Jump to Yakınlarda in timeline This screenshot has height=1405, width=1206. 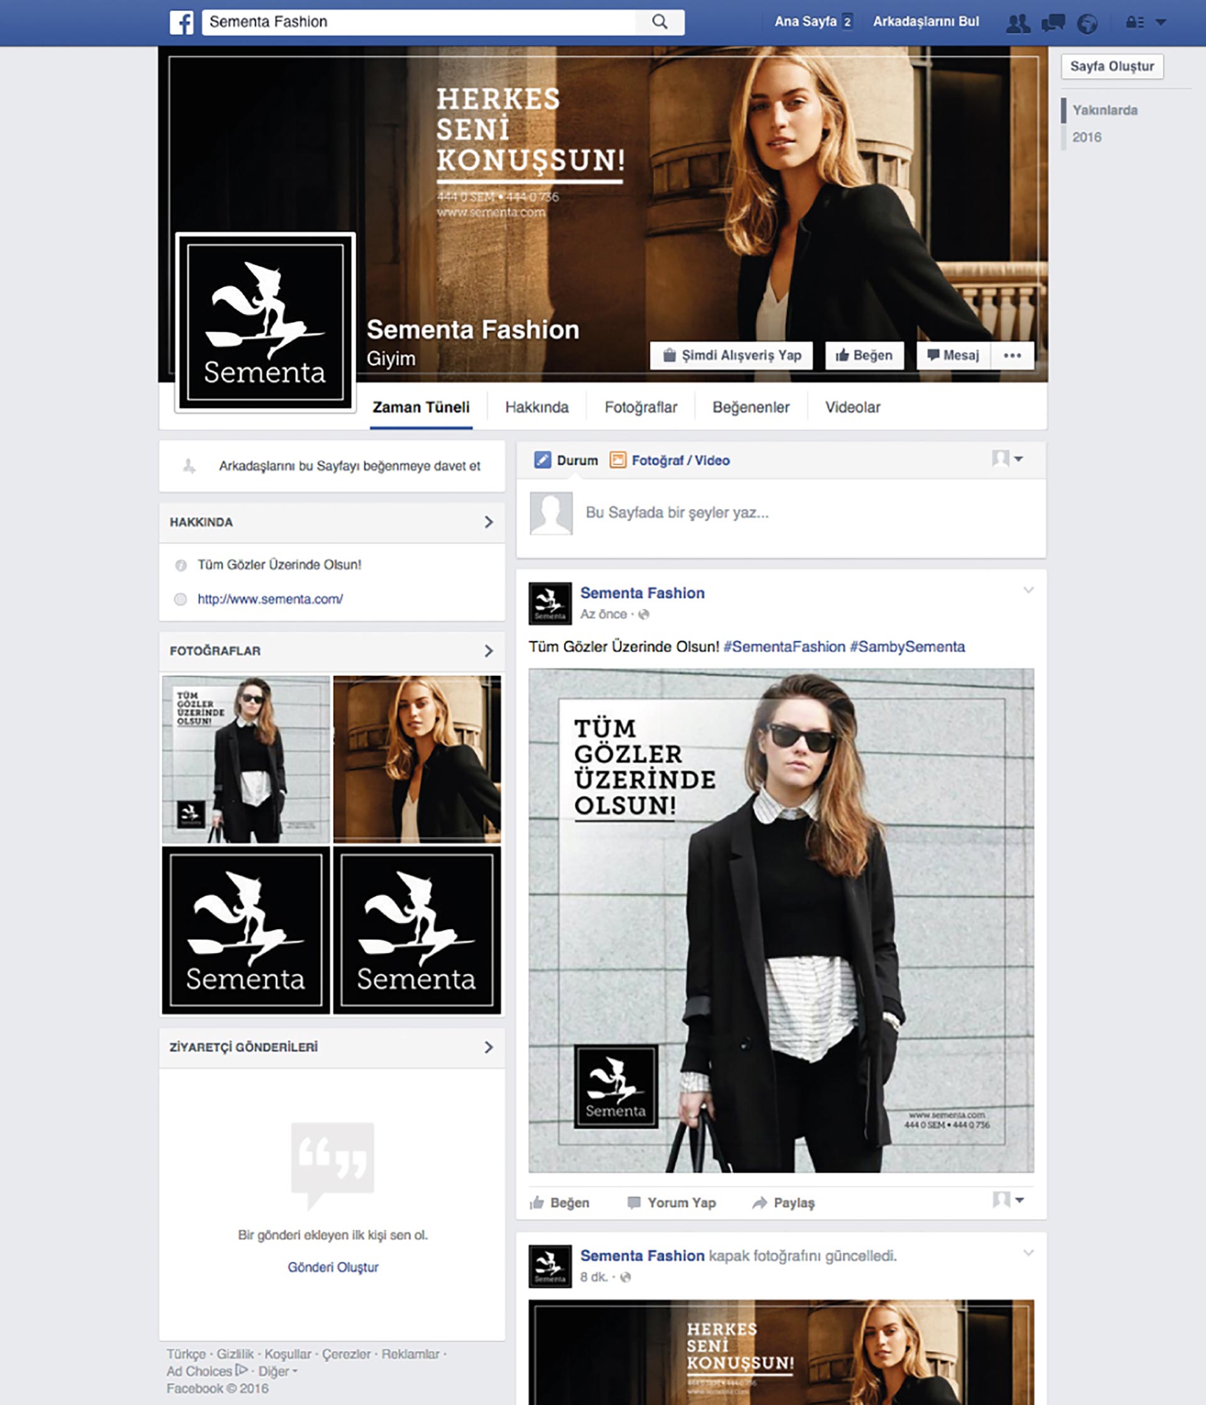click(1105, 110)
